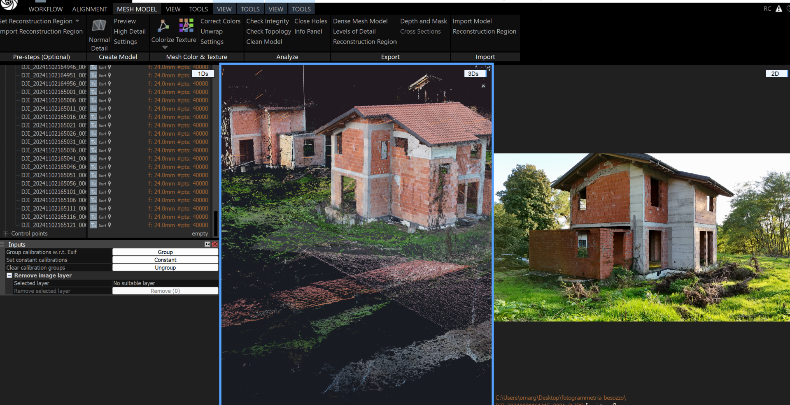
Task: Click the Normal Detail mesh icon
Action: coord(99,26)
